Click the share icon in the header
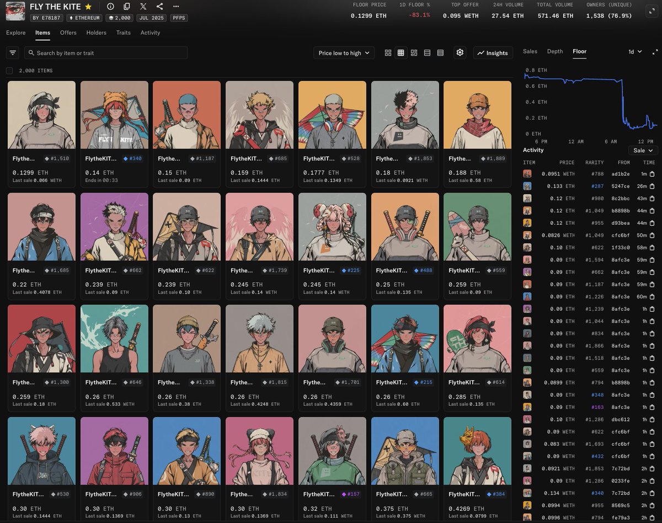 click(159, 7)
